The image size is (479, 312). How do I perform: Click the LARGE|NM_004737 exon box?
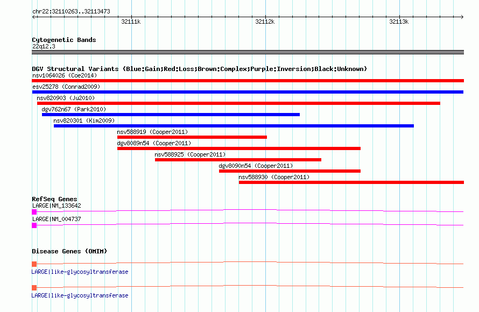click(34, 225)
